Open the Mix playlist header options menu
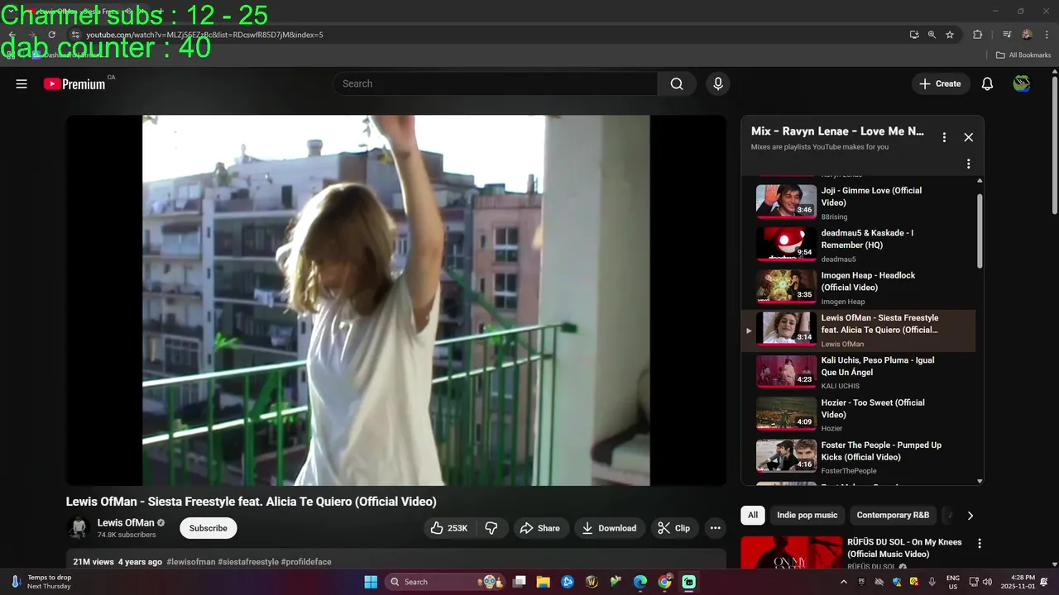The width and height of the screenshot is (1059, 595). tap(944, 137)
